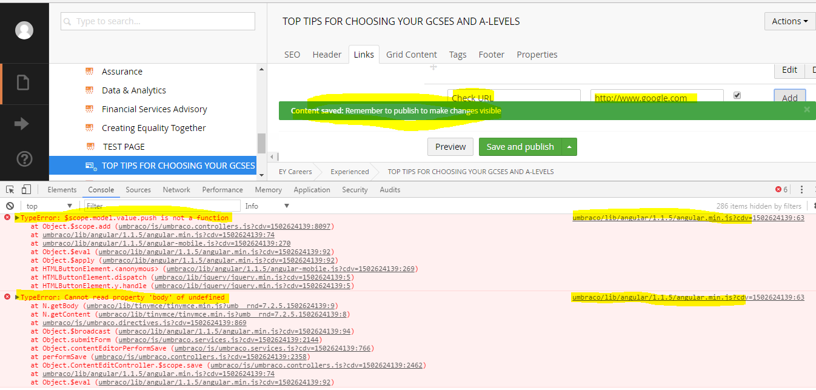Open the user avatar profile
Viewport: 816px width, 390px height.
tap(24, 30)
